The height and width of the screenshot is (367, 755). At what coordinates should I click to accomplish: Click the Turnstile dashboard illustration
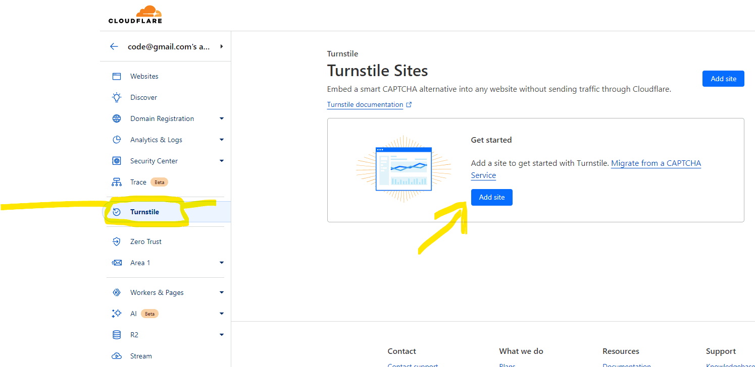404,168
